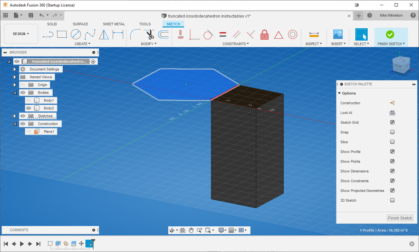
Task: Activate the Orbit tool in navigation bar
Action: (172, 230)
